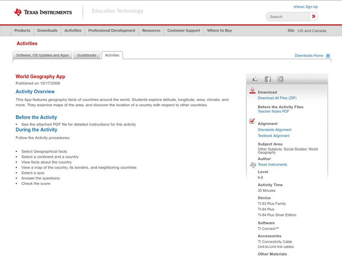Open Standards Alignment link
Viewport: 342px width, 256px height.
274,130
